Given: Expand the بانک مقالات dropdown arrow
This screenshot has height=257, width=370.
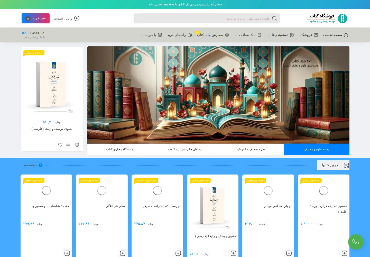Looking at the screenshot, I should coord(236,35).
